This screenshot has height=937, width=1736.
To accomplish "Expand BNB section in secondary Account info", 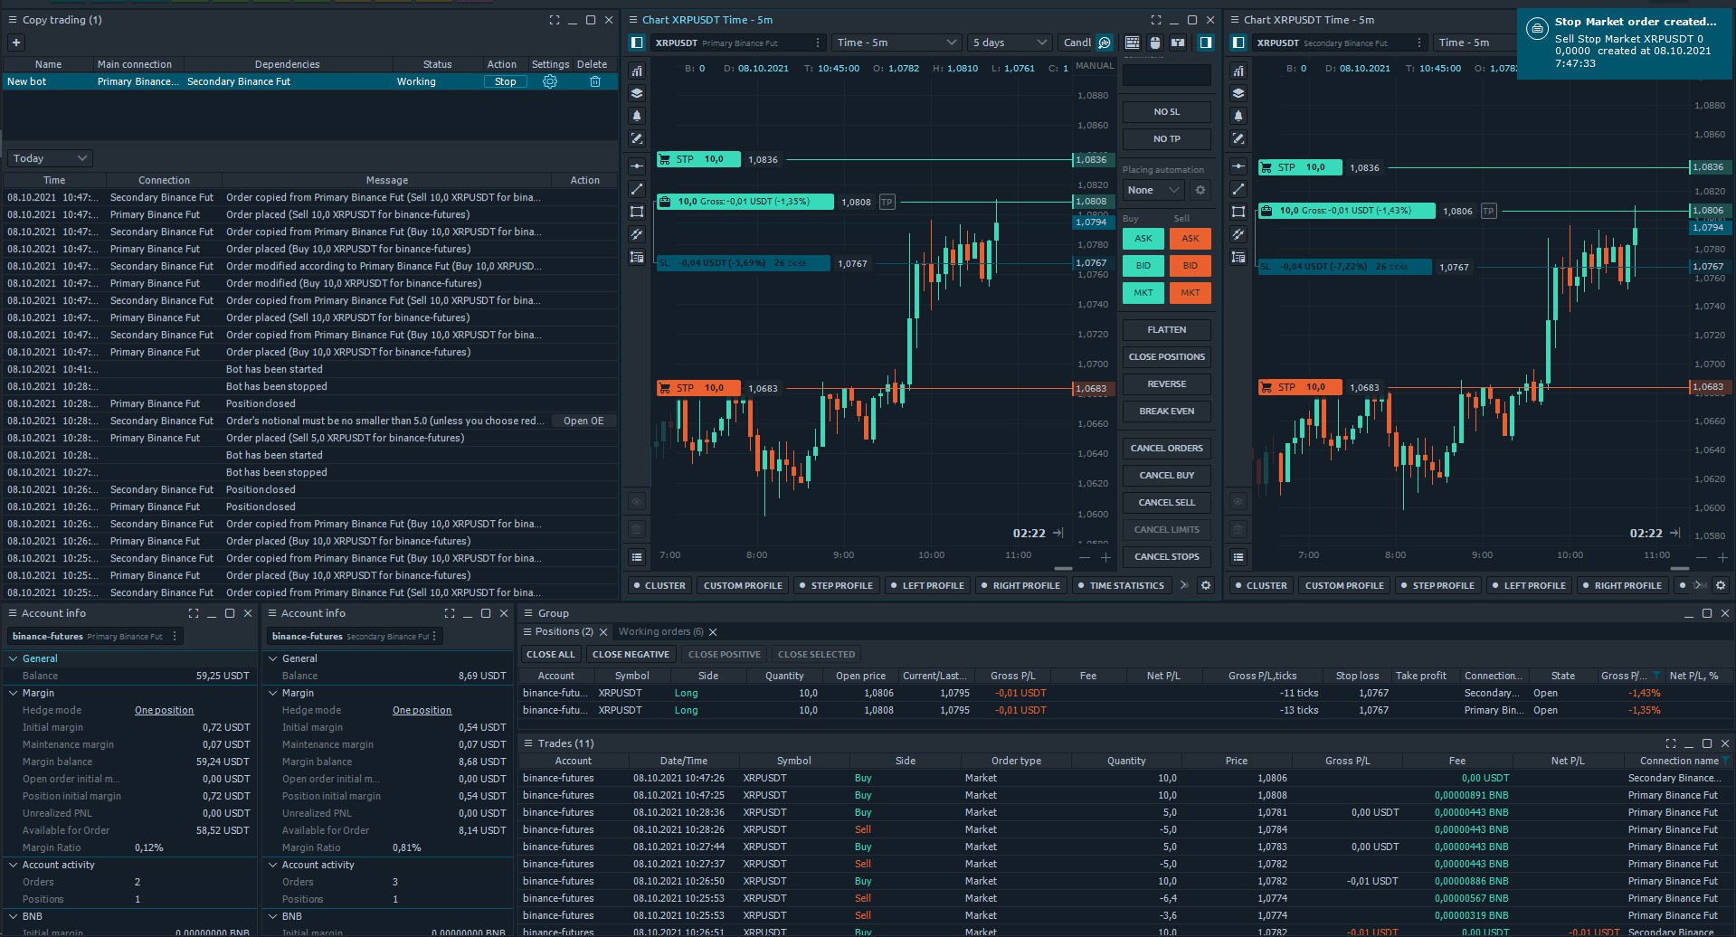I will pyautogui.click(x=273, y=916).
